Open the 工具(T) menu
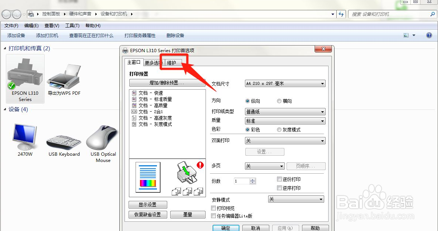This screenshot has width=438, height=231. [x=72, y=26]
